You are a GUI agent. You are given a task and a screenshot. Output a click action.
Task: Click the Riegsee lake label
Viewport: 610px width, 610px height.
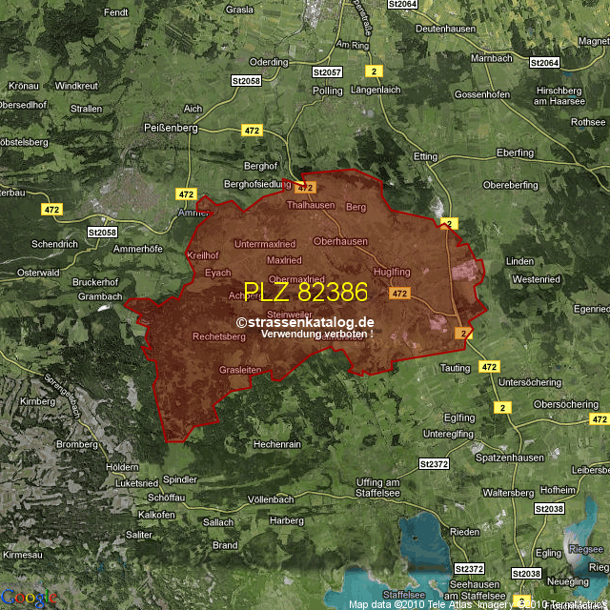pos(584,549)
